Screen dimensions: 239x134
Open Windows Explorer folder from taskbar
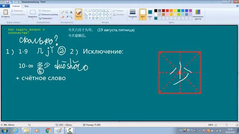pyautogui.click(x=27, y=131)
